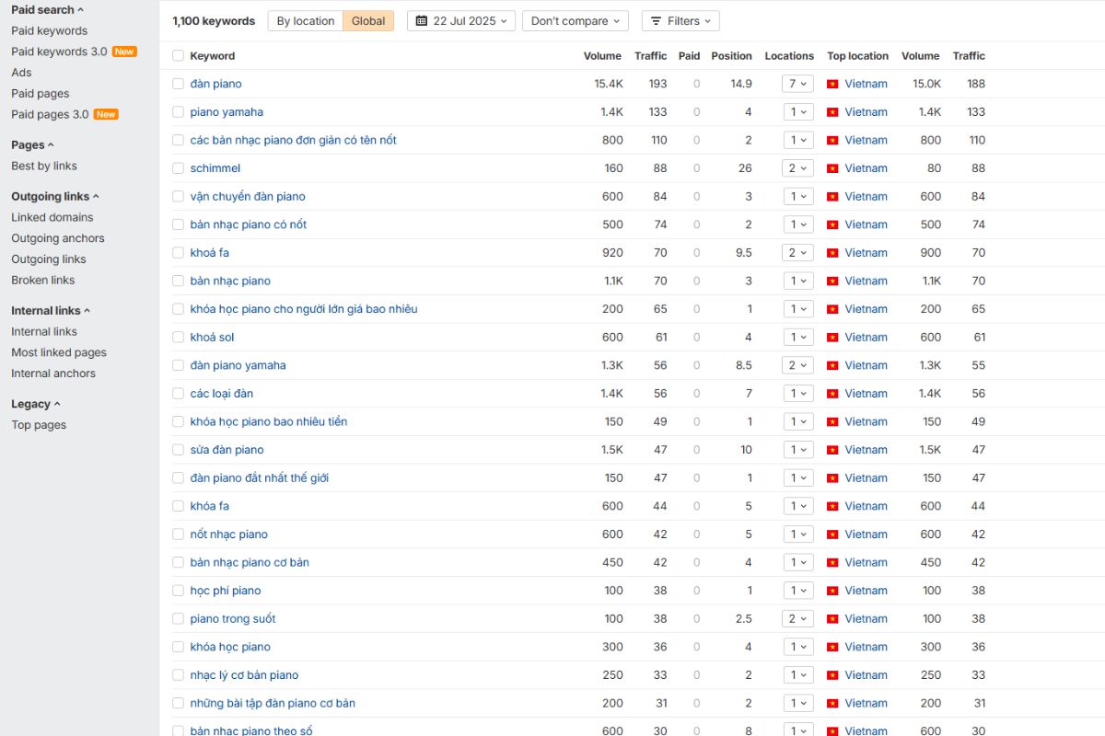Open Ads in the sidebar
1105x736 pixels.
(21, 73)
